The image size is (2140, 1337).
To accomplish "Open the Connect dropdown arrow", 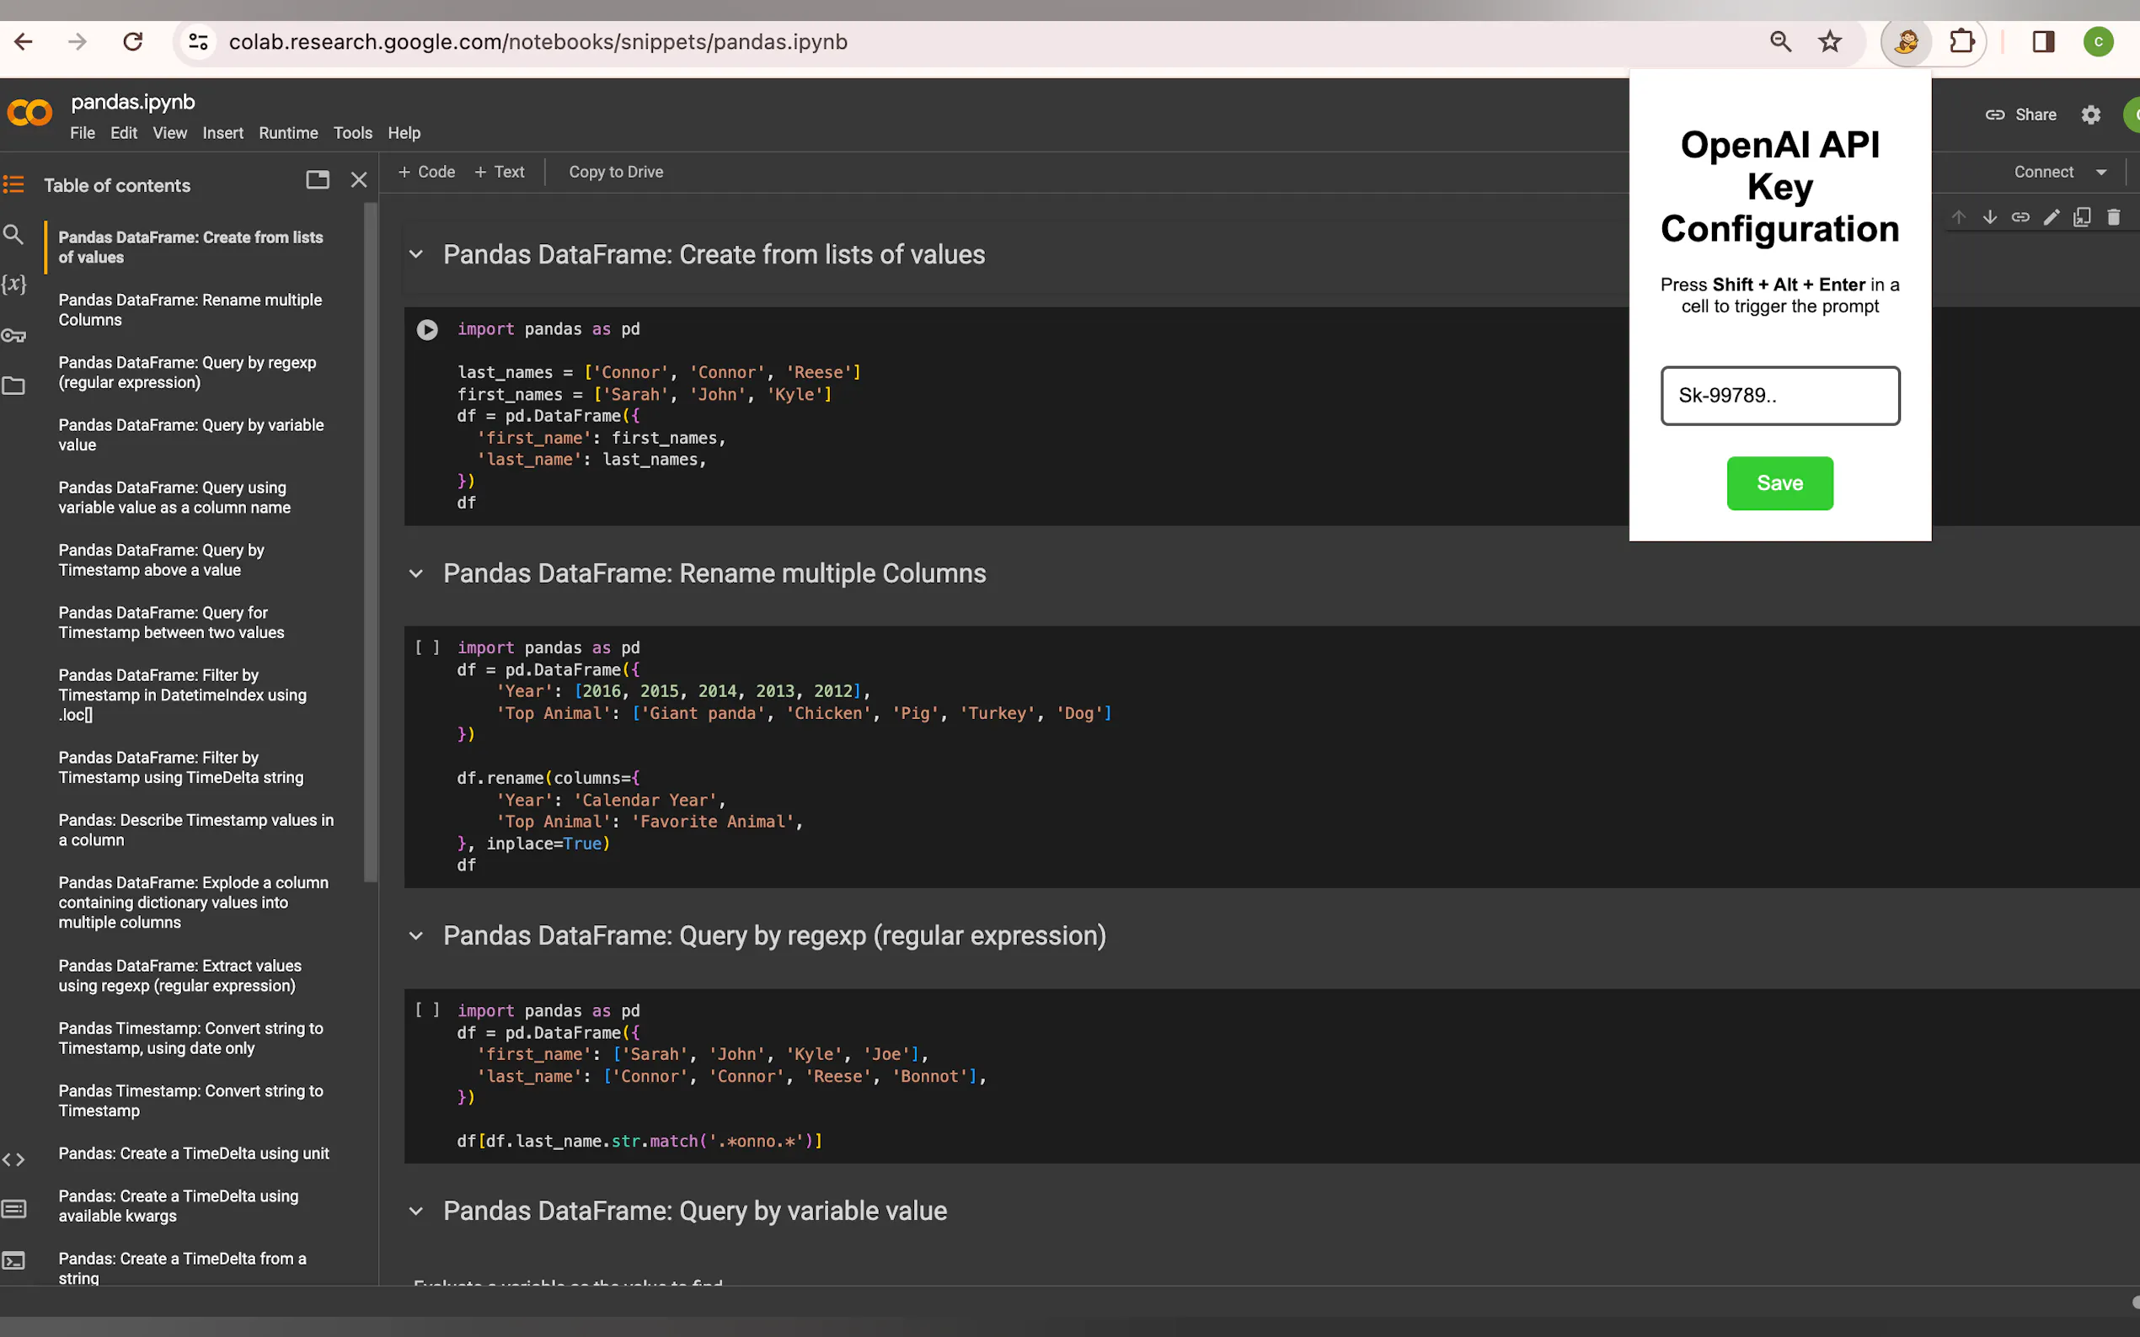I will (x=2100, y=173).
